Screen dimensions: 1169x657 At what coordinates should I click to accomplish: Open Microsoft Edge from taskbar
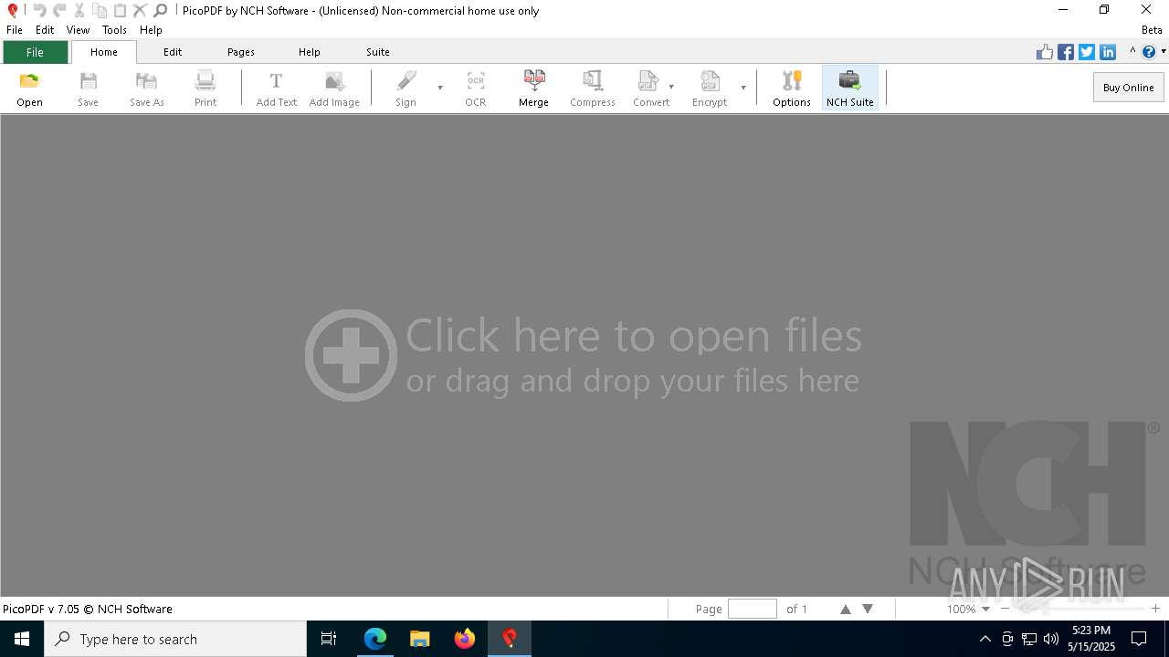pyautogui.click(x=375, y=639)
